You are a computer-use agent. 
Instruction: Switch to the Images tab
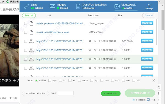(59, 6)
